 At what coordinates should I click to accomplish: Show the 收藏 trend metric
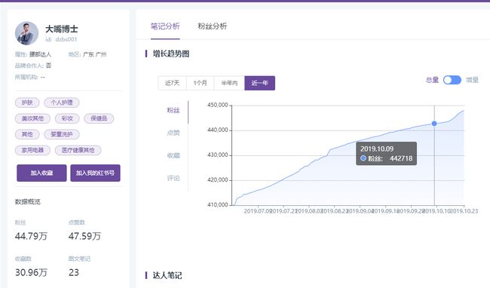[173, 155]
